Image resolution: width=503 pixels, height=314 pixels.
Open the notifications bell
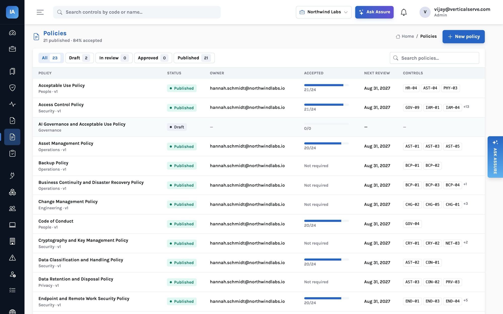404,12
